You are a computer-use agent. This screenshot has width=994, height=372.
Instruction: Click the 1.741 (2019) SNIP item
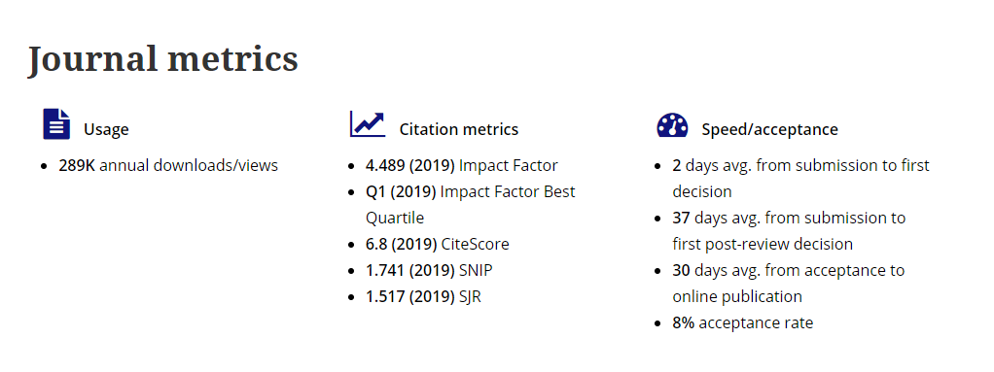(429, 270)
